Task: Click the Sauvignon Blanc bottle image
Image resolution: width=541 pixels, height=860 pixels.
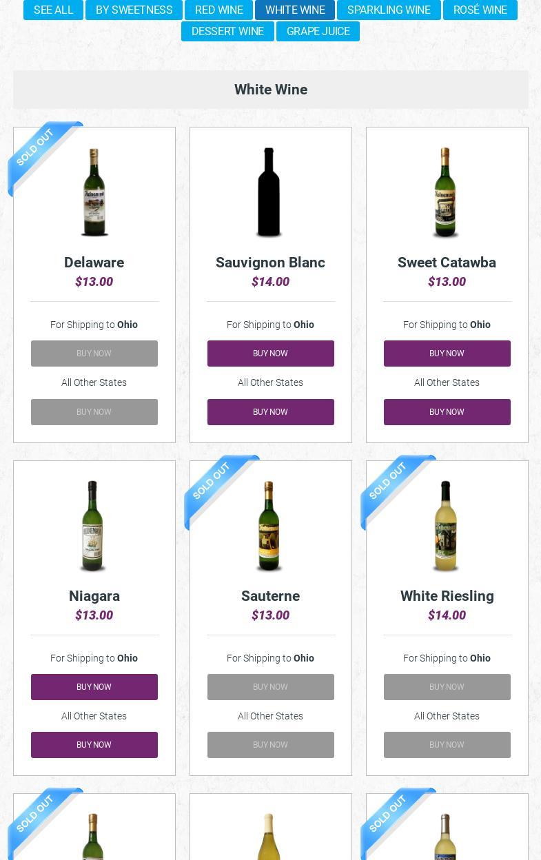Action: point(269,193)
